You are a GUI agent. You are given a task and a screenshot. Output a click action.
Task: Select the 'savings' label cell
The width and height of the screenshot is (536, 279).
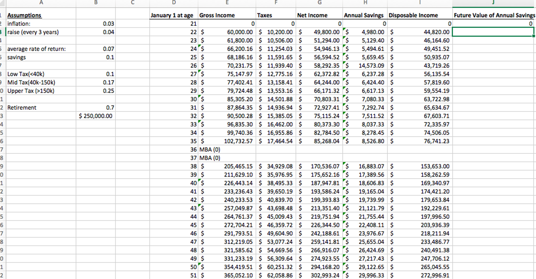point(41,57)
